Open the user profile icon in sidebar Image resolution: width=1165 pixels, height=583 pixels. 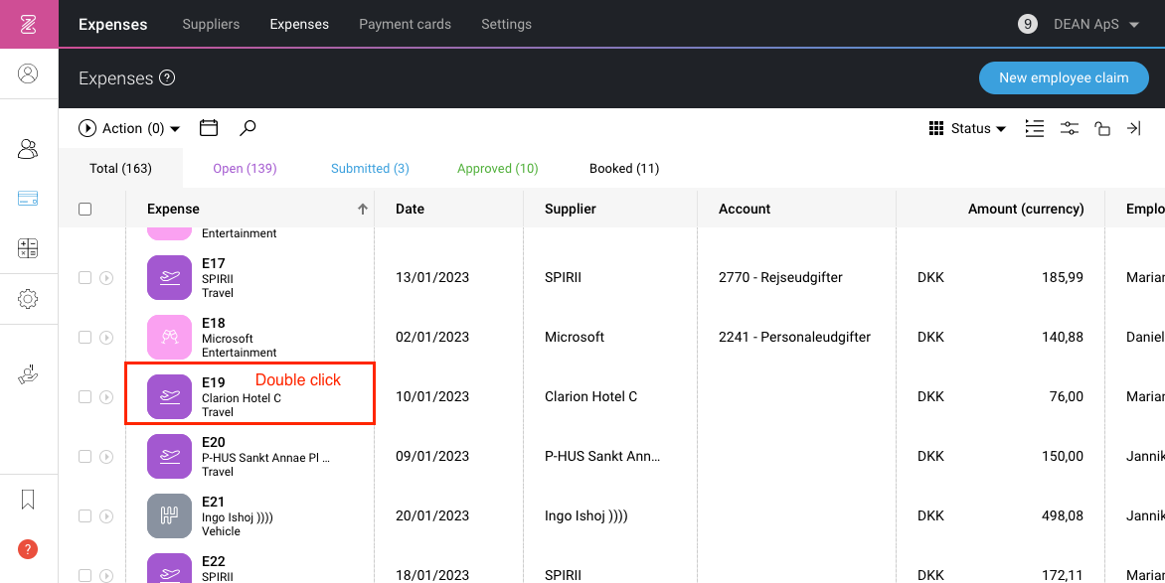point(28,73)
